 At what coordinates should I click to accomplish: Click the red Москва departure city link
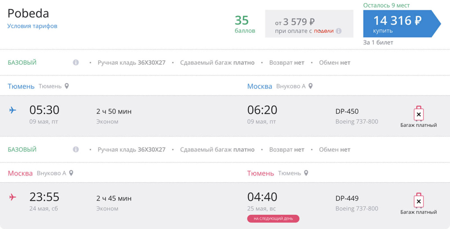[20, 173]
